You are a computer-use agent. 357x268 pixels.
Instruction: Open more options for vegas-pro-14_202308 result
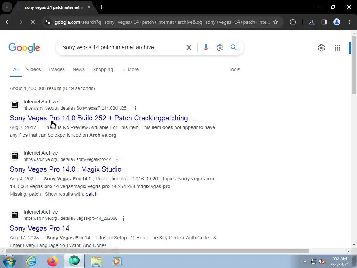pyautogui.click(x=123, y=218)
